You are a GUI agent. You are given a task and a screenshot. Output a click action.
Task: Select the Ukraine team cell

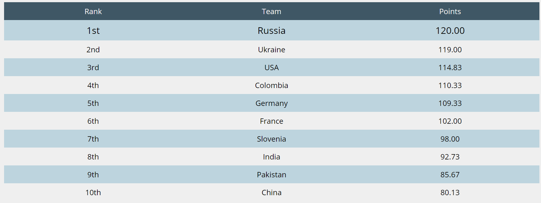click(x=271, y=49)
